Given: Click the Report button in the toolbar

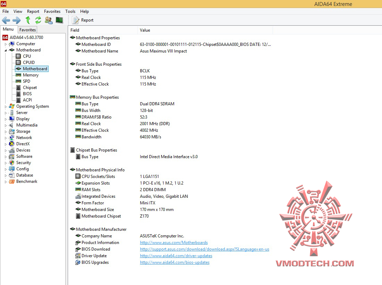Looking at the screenshot, I should coord(83,20).
